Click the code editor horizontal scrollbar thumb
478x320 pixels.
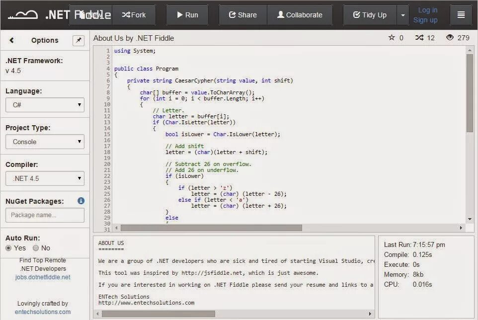point(211,228)
